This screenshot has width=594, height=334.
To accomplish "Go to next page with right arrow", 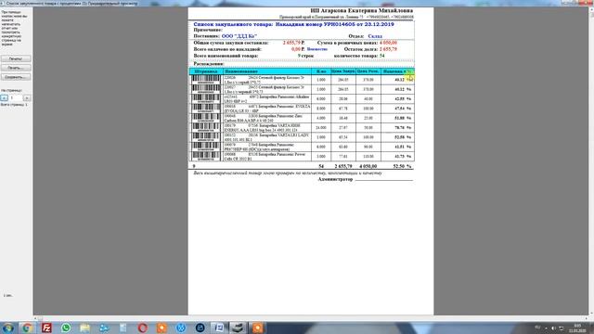I will click(x=27, y=97).
